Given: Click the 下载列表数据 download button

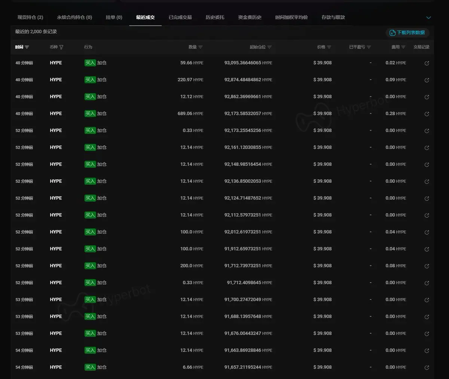Looking at the screenshot, I should [x=407, y=33].
